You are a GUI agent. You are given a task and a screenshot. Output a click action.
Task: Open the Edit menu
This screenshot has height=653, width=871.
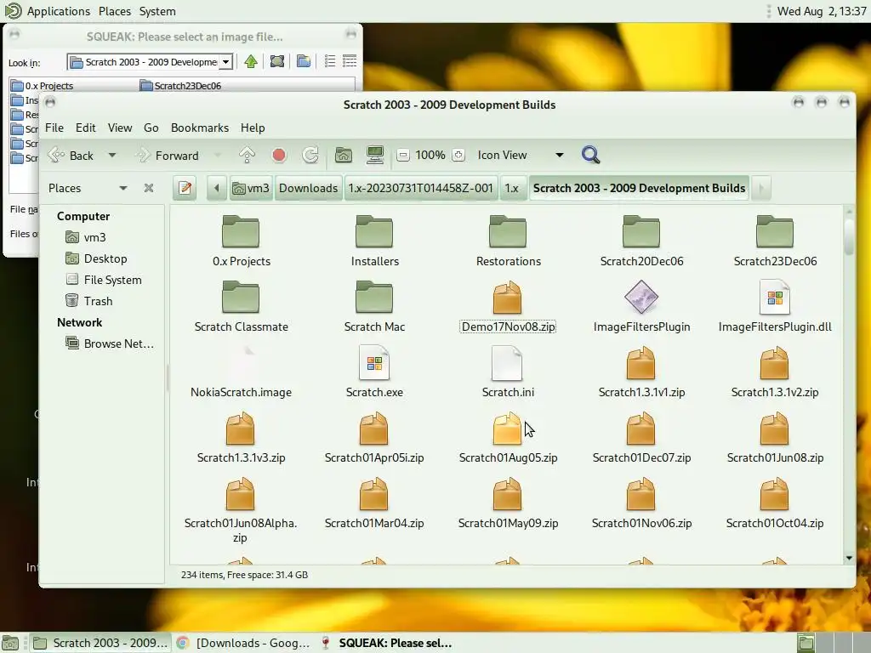coord(86,128)
